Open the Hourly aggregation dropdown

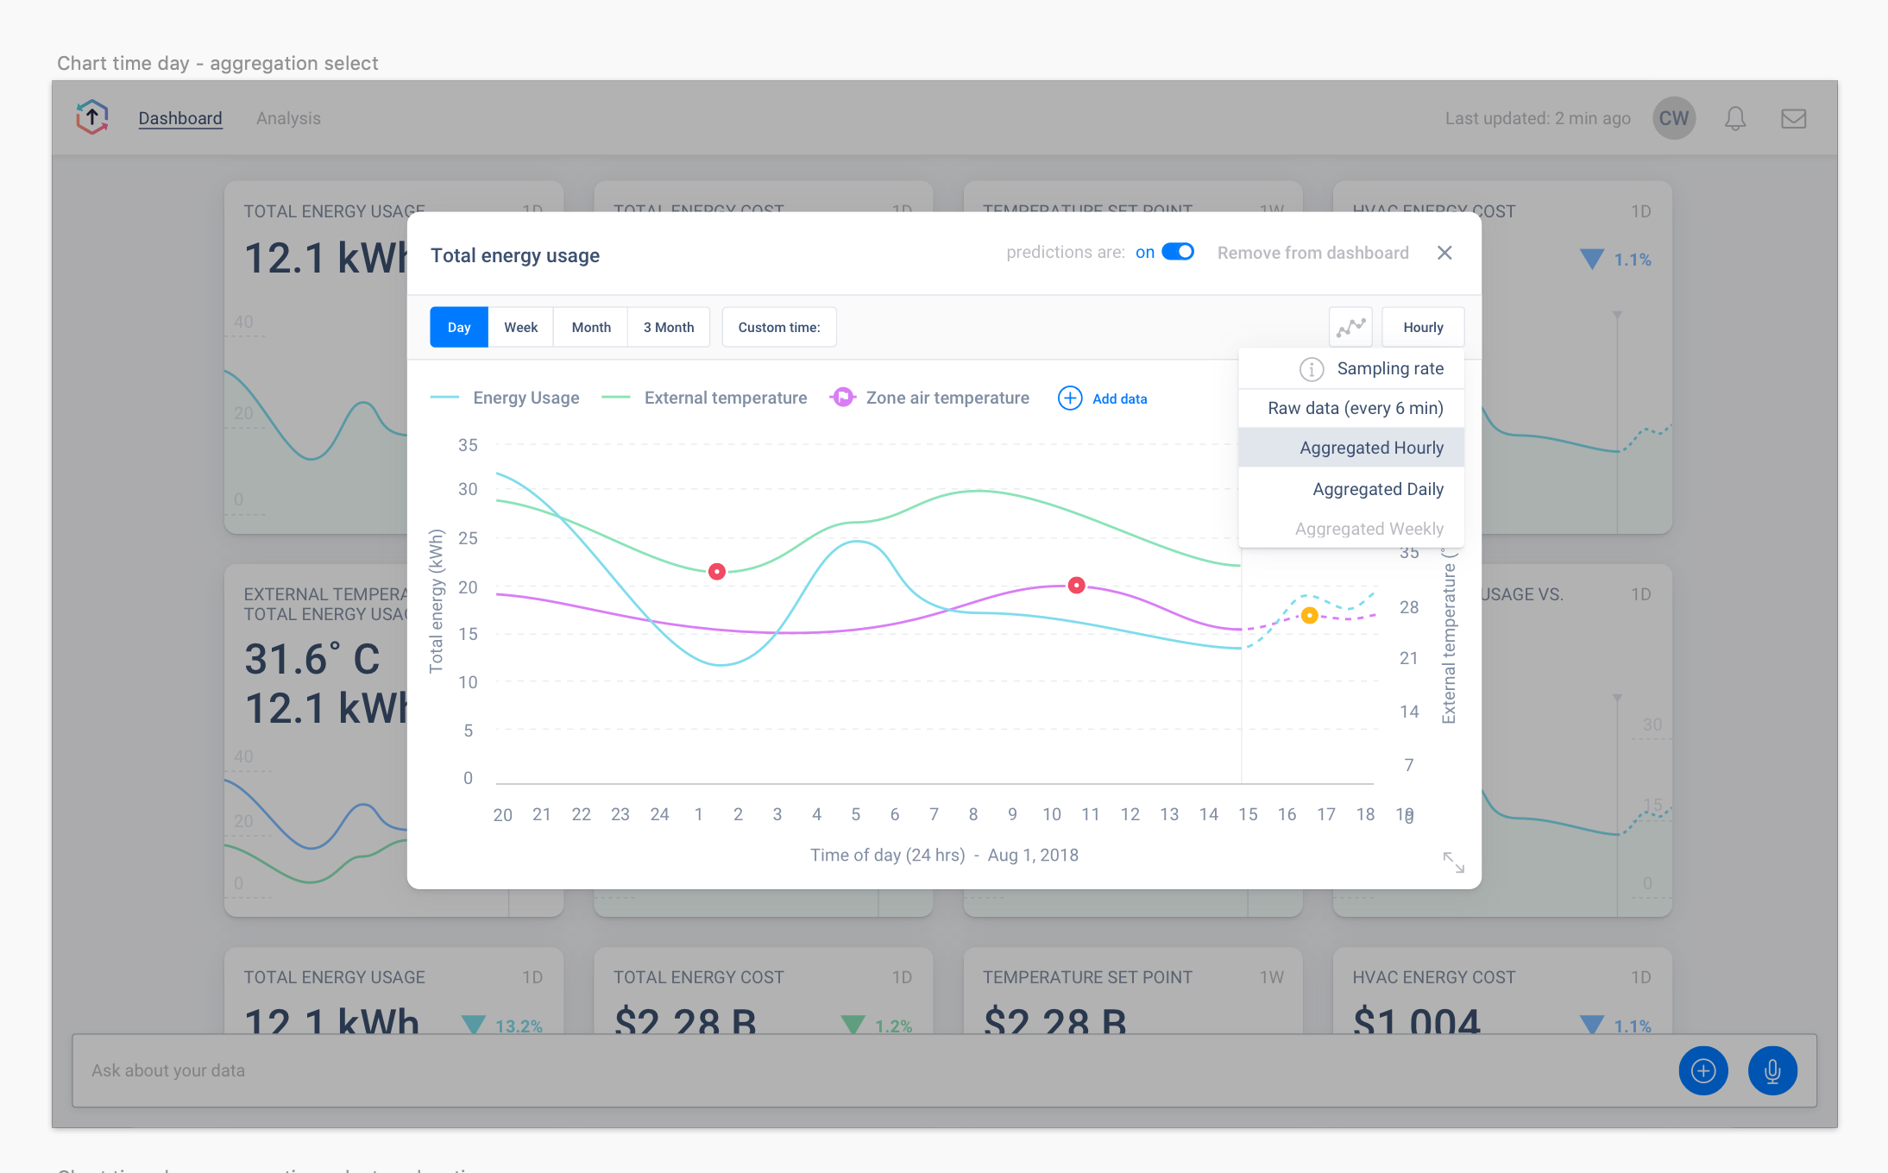point(1423,327)
